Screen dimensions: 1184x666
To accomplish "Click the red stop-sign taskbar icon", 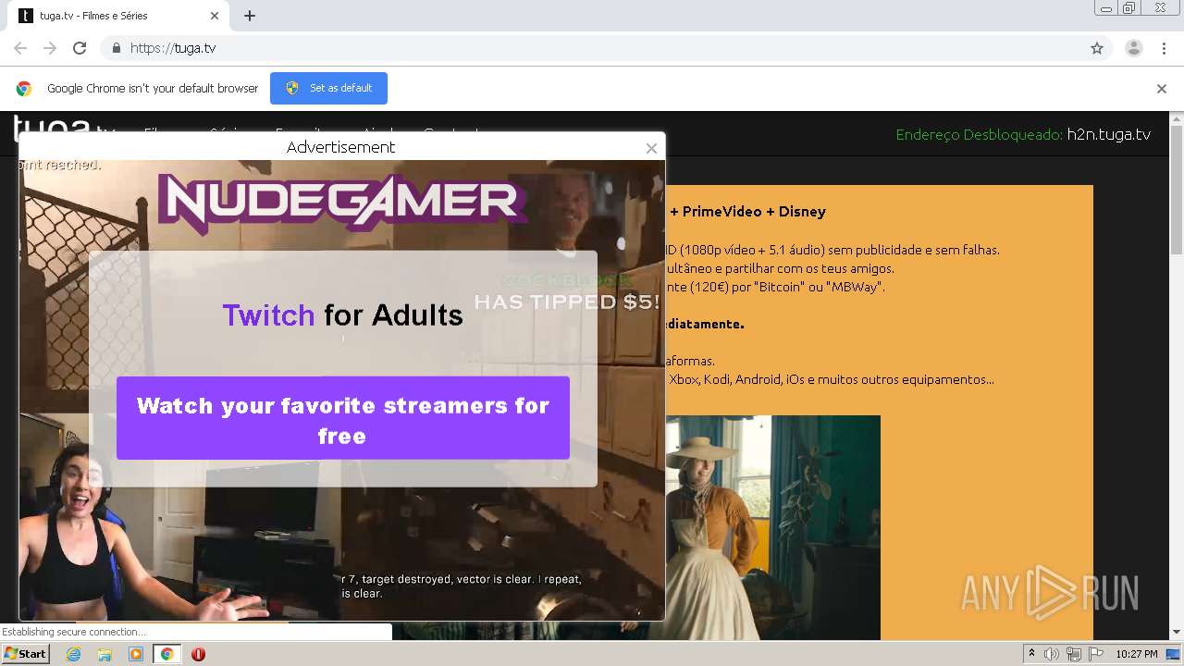I will point(198,654).
